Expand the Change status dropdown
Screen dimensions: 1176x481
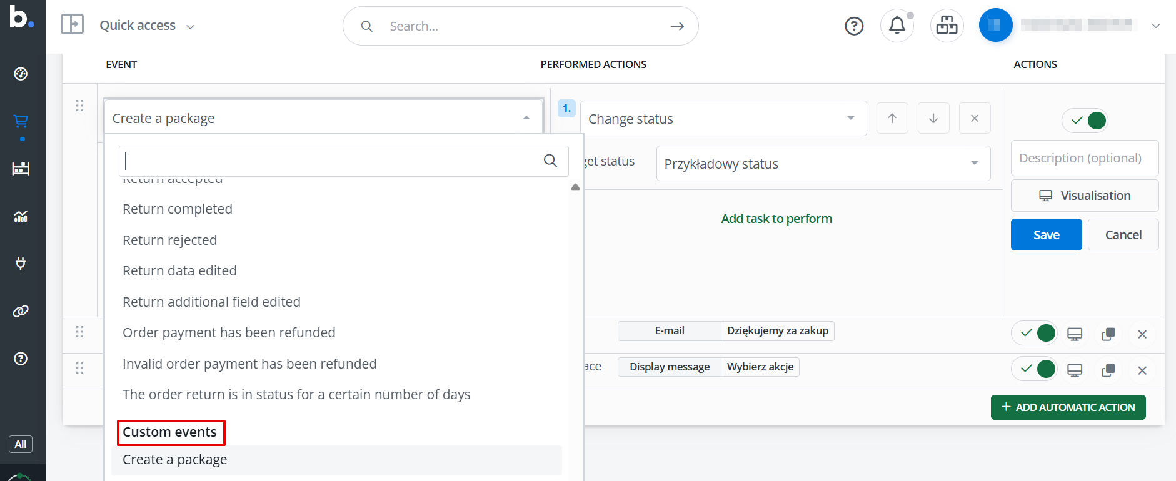coord(723,119)
